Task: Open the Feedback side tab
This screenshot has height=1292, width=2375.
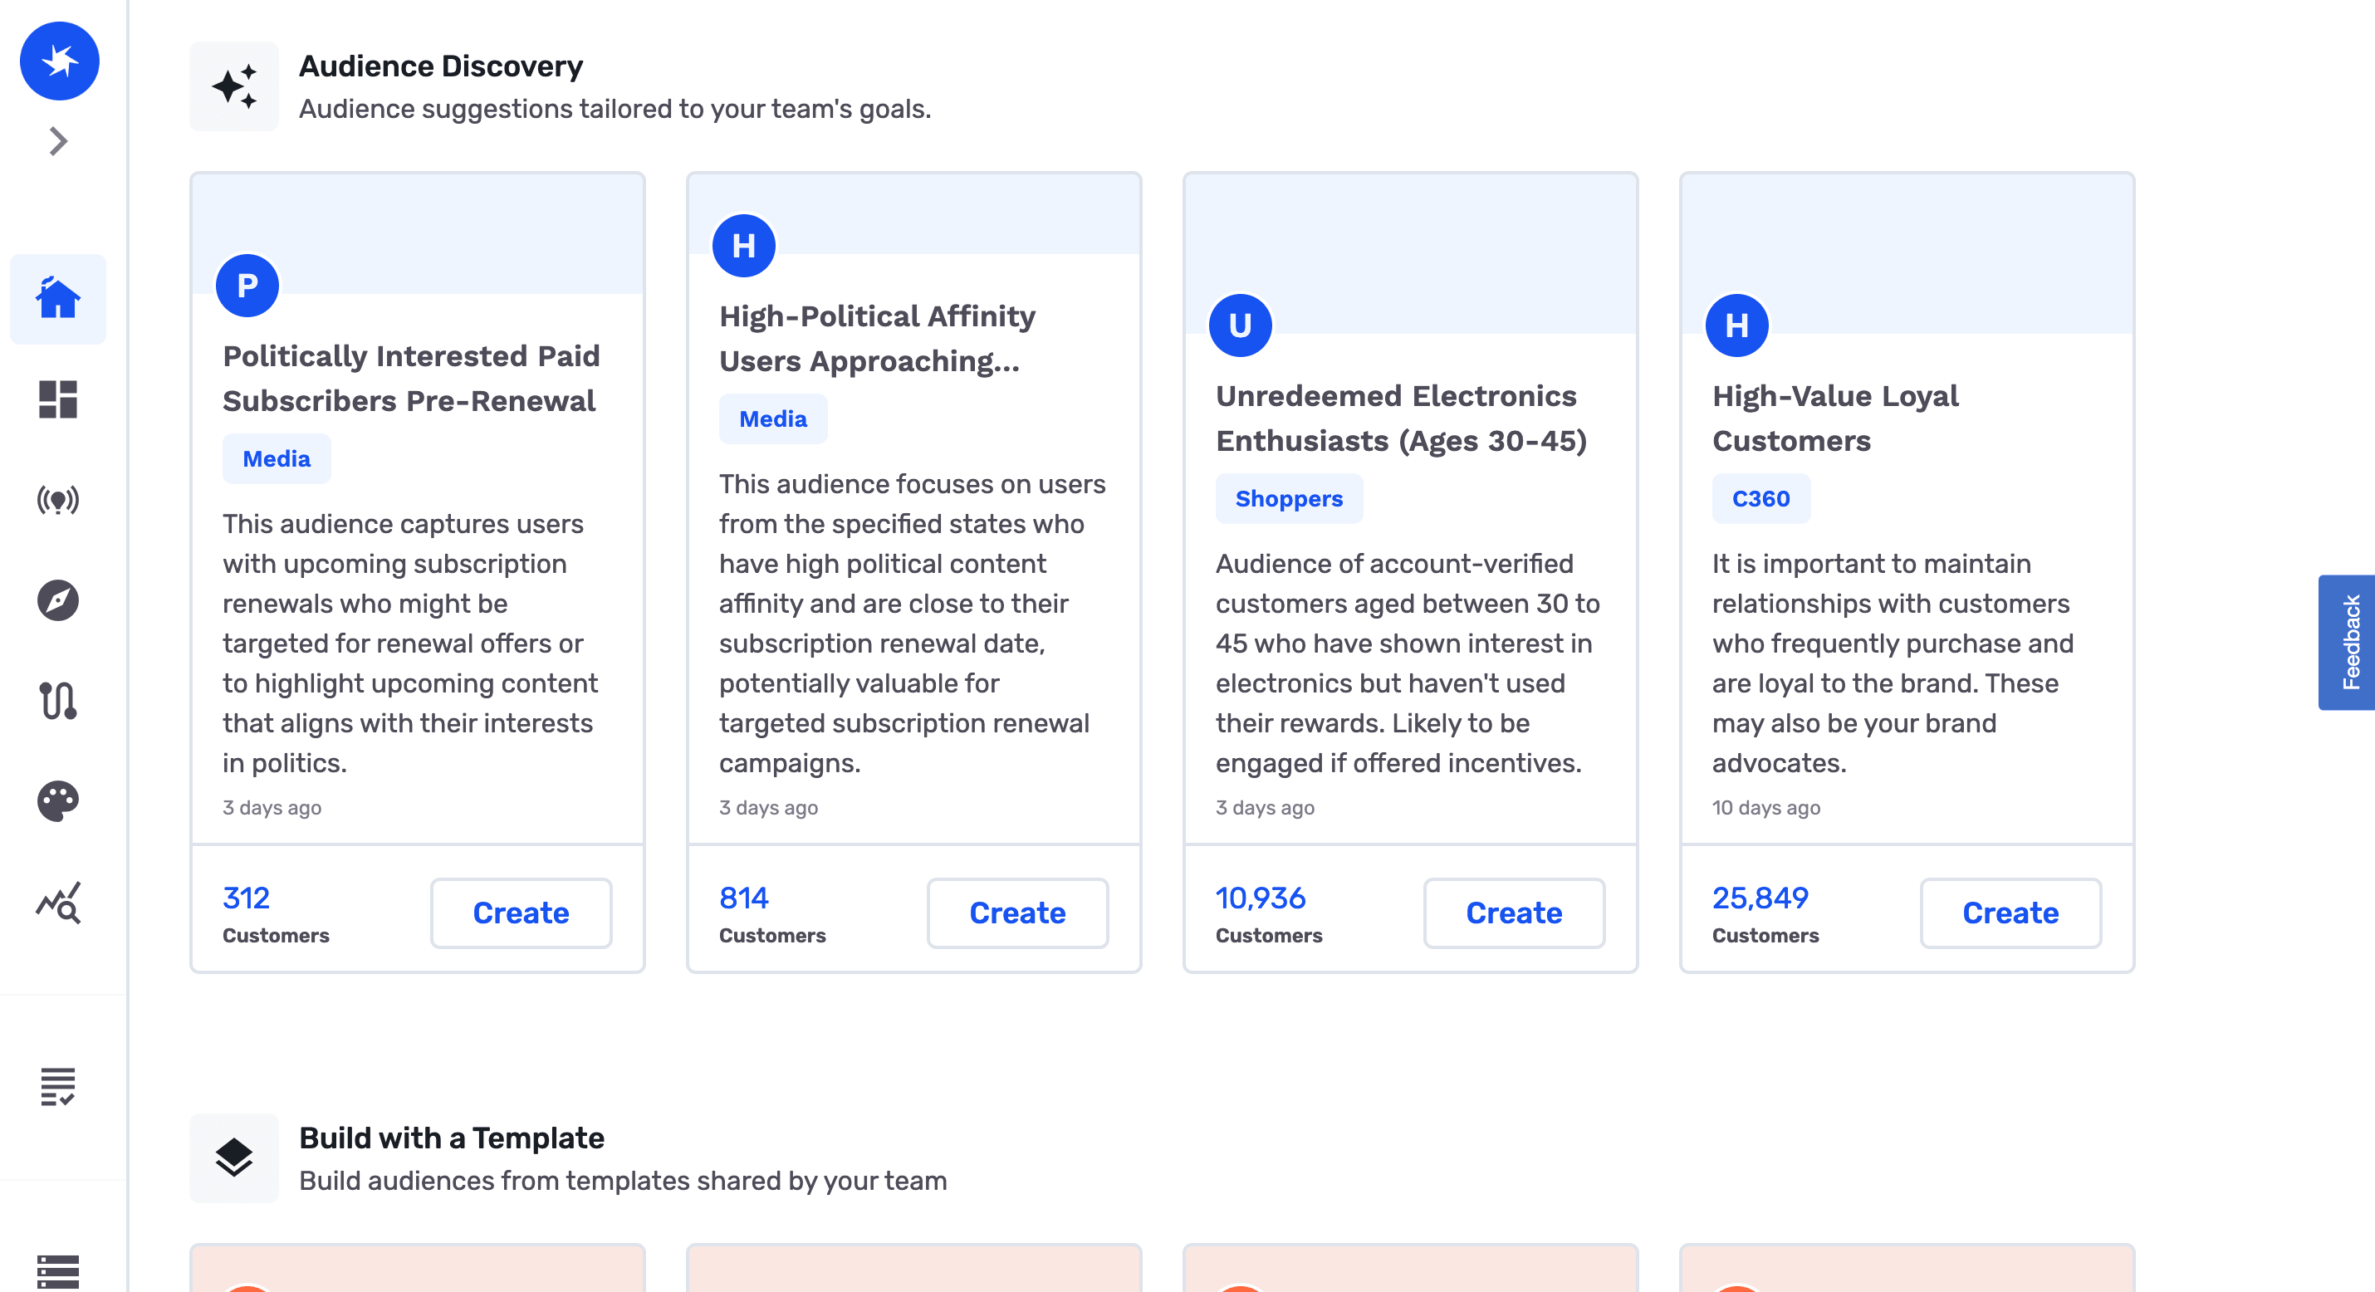Action: pos(2349,642)
